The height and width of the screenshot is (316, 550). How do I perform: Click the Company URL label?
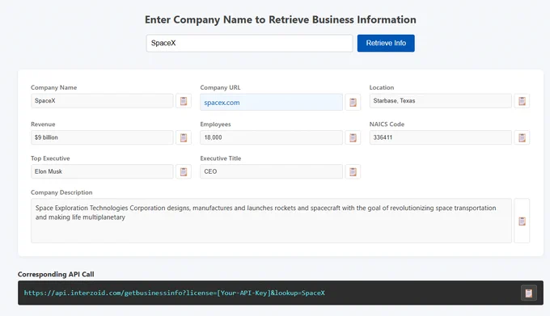pyautogui.click(x=220, y=87)
